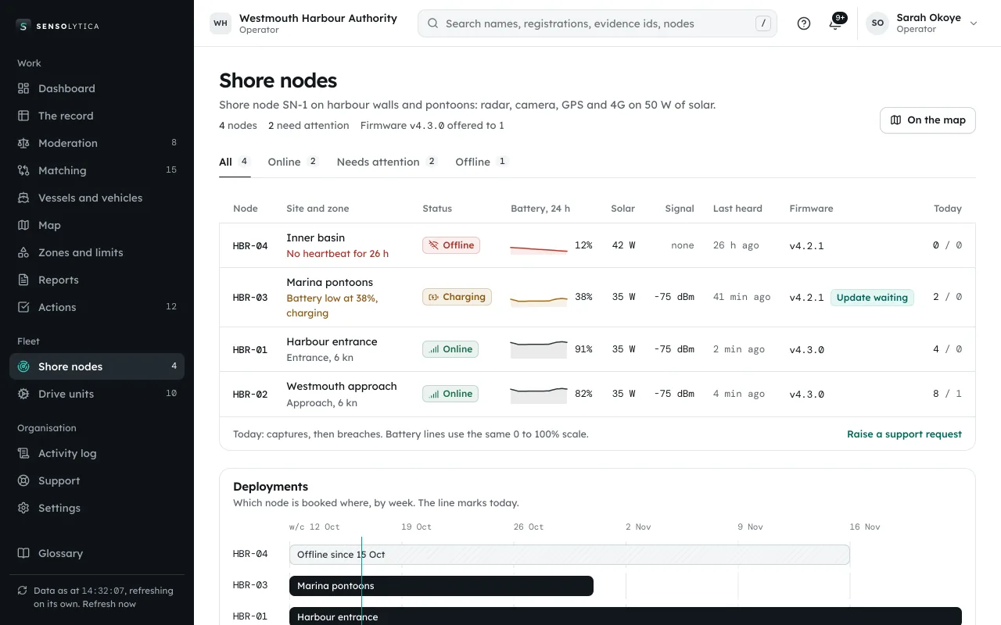Click the Activity log icon
The height and width of the screenshot is (625, 1001).
coord(23,453)
